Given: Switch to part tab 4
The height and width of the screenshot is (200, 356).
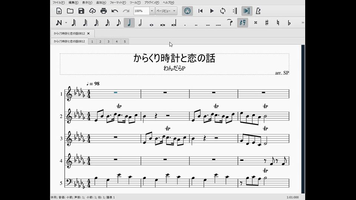Looking at the screenshot, I should (x=117, y=41).
